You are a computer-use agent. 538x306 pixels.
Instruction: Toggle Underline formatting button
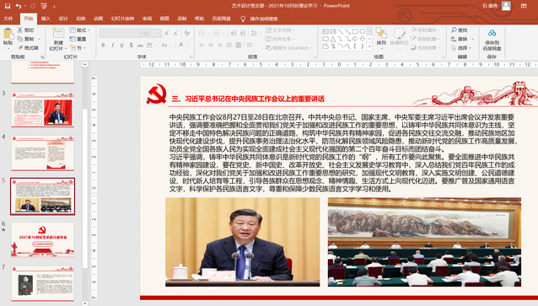[x=121, y=45]
